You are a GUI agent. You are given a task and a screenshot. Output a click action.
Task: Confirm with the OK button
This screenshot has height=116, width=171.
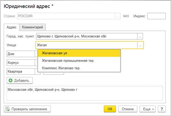[x=110, y=109]
